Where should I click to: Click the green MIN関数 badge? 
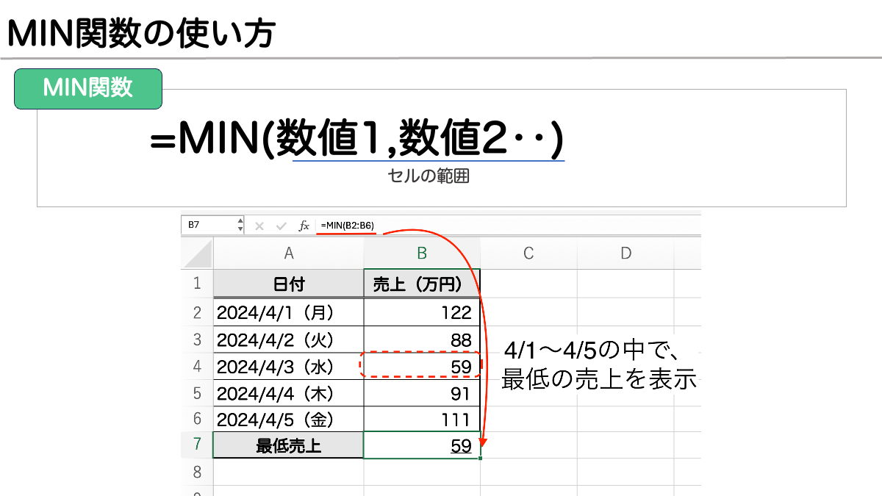click(x=88, y=88)
